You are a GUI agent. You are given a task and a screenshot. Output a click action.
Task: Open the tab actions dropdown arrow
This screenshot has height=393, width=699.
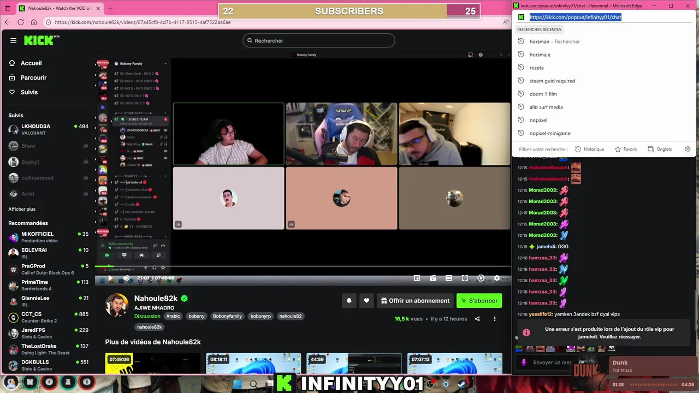[x=7, y=8]
